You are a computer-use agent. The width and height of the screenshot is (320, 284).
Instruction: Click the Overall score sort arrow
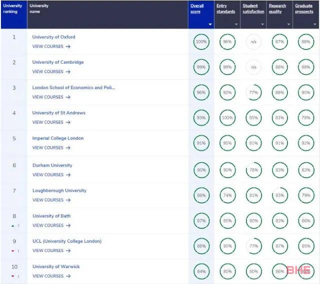click(x=210, y=24)
